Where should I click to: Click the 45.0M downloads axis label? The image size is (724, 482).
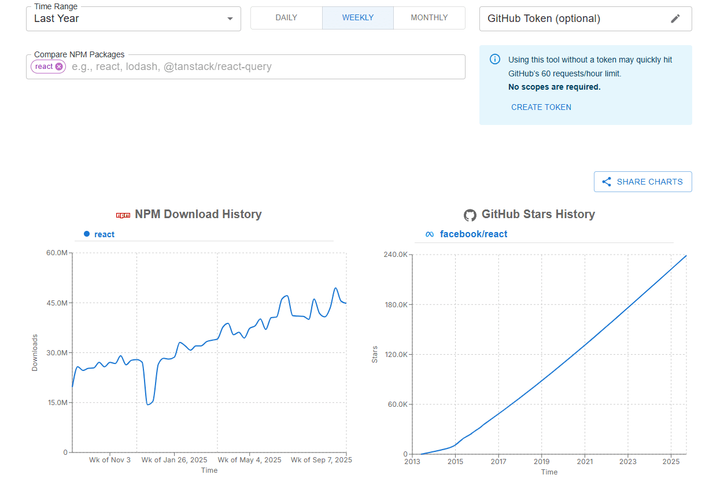pyautogui.click(x=56, y=303)
